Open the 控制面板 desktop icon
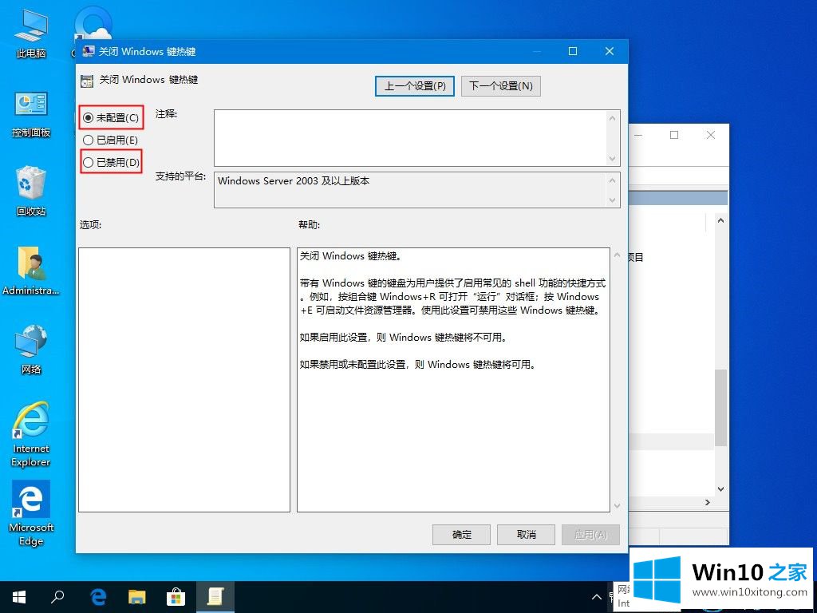 31,113
